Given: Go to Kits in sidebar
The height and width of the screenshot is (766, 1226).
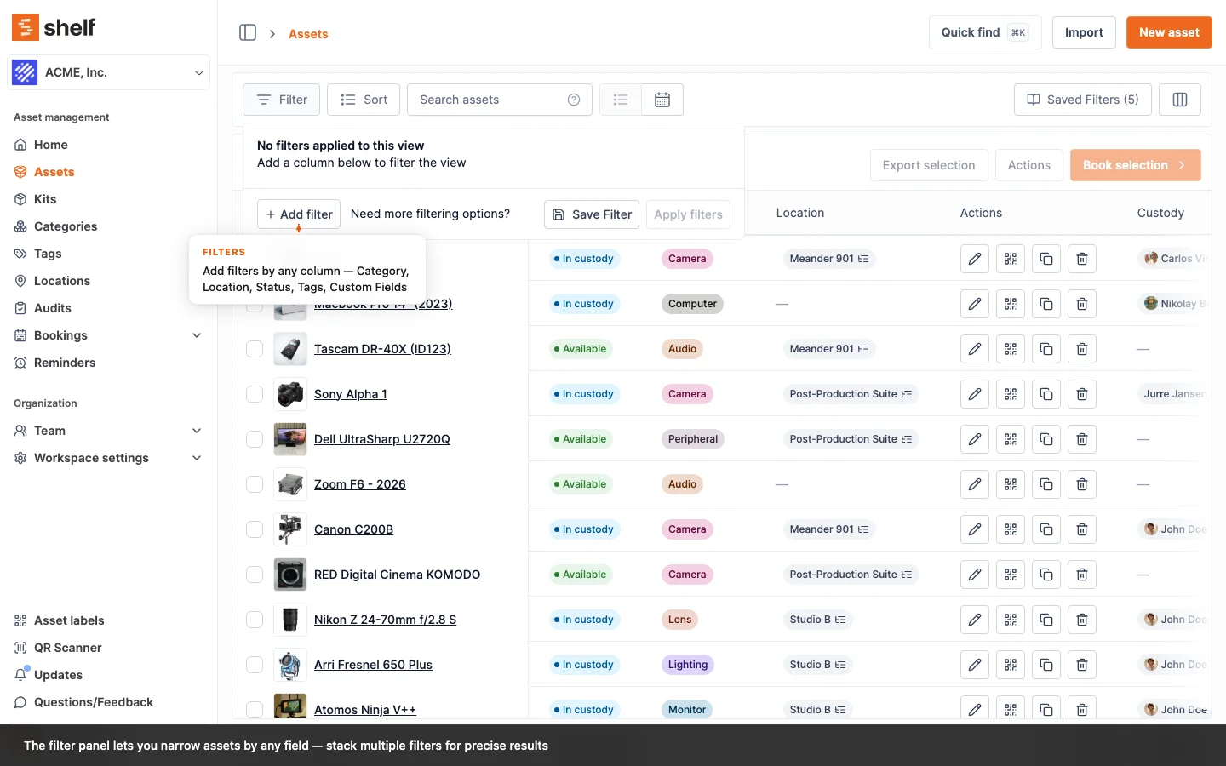Looking at the screenshot, I should coord(45,199).
